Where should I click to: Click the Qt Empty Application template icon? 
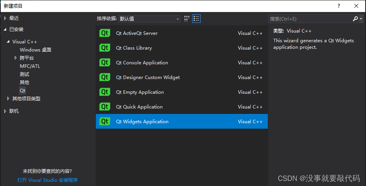(104, 92)
